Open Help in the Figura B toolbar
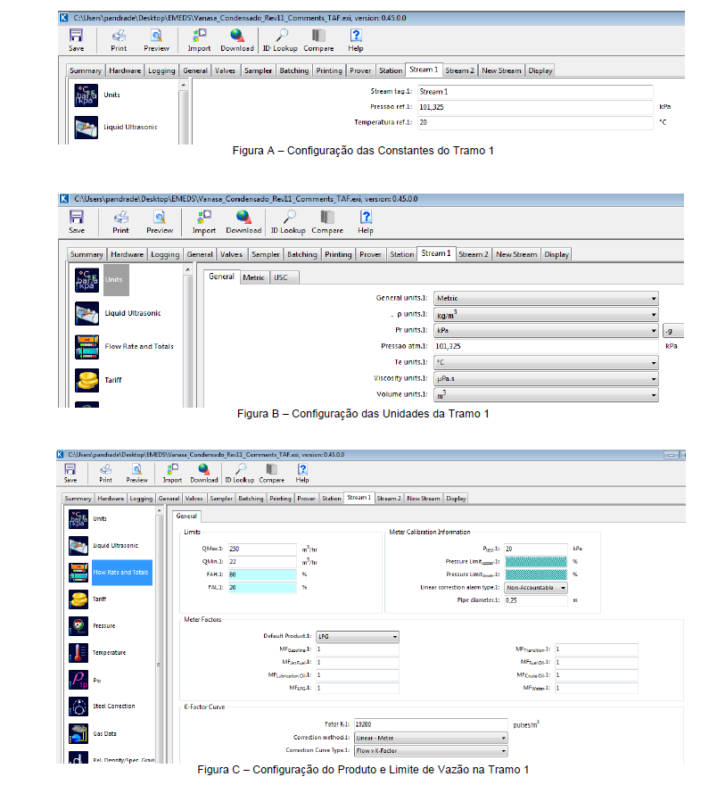 (366, 222)
